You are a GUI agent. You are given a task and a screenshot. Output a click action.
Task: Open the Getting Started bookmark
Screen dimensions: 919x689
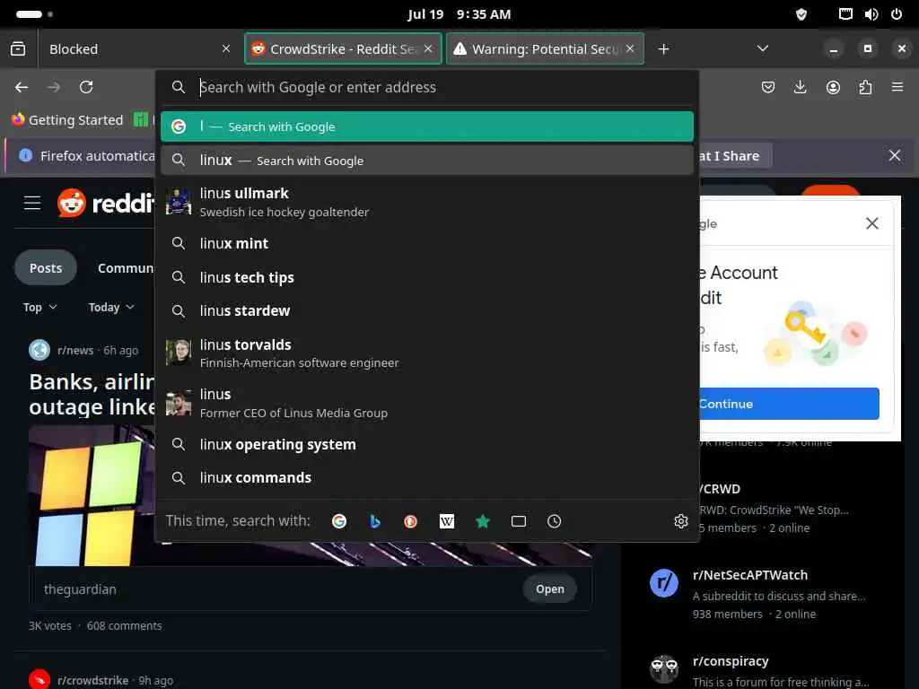tap(68, 120)
